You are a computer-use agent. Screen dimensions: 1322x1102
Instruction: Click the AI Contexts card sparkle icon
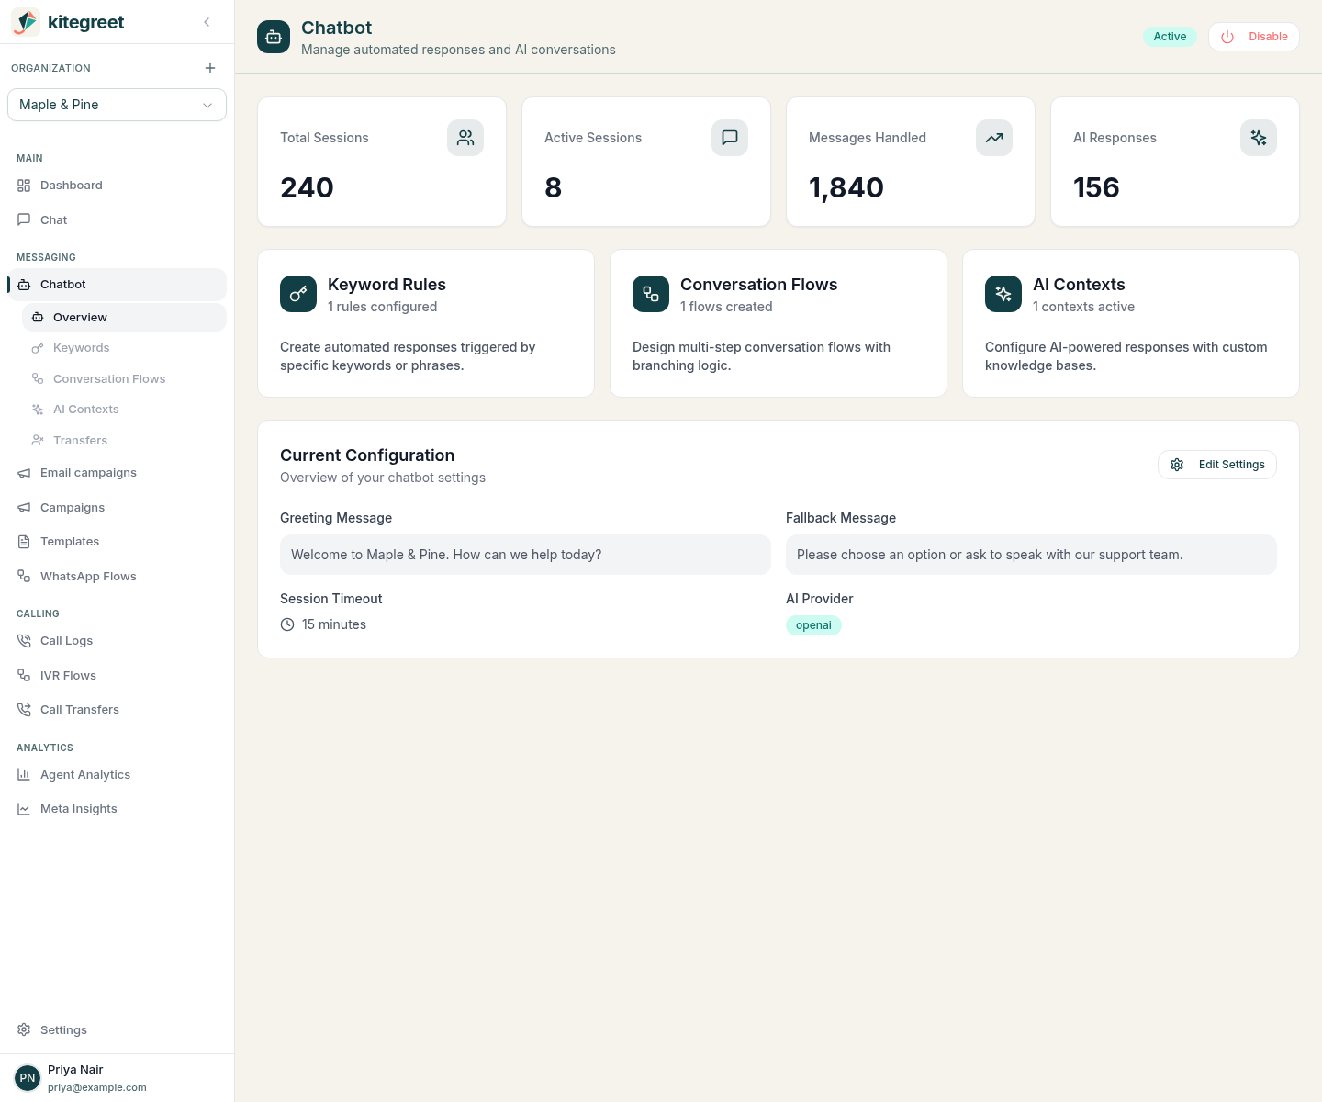pos(1003,294)
